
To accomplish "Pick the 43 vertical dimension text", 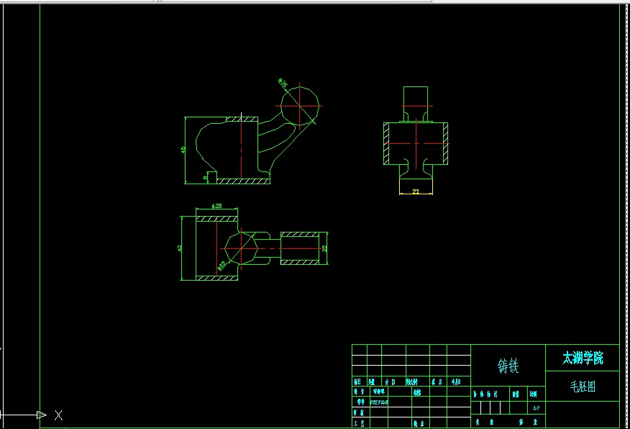I will click(x=180, y=248).
